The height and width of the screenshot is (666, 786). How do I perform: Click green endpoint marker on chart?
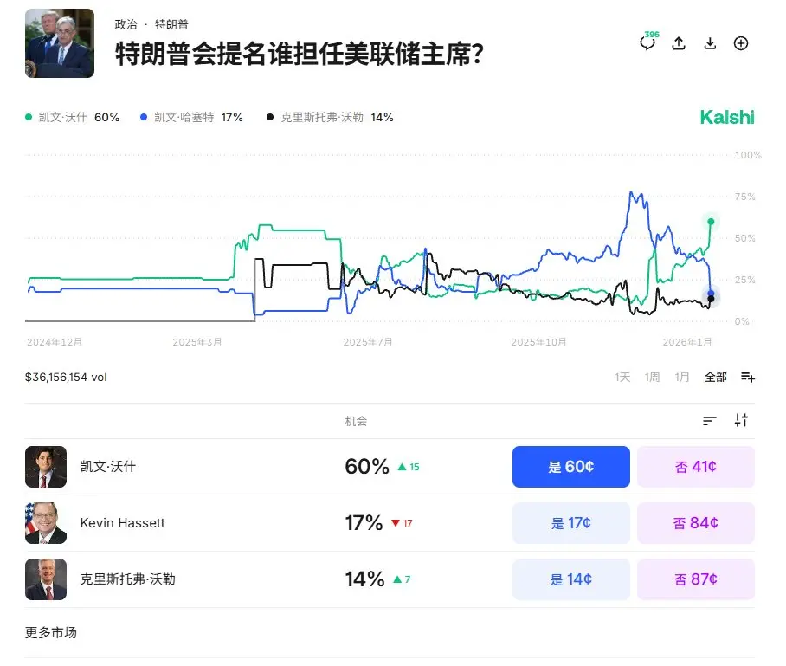tap(711, 222)
